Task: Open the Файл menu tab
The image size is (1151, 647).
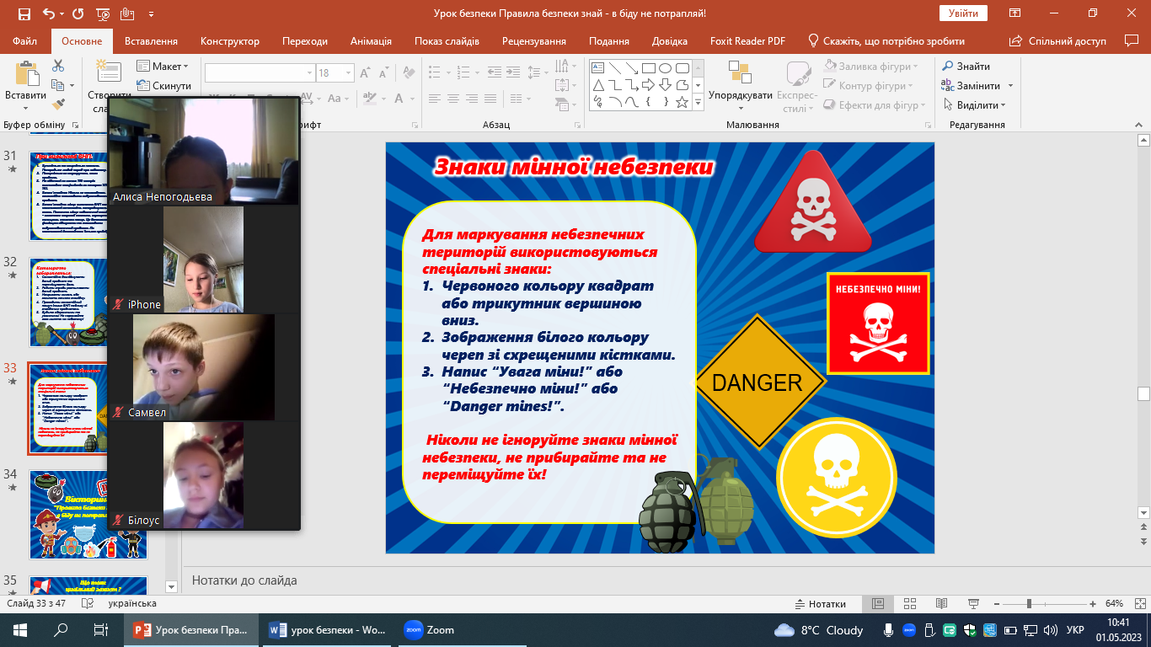Action: click(25, 40)
